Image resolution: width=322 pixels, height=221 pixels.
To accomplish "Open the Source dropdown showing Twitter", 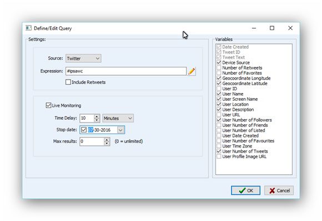I will [83, 58].
